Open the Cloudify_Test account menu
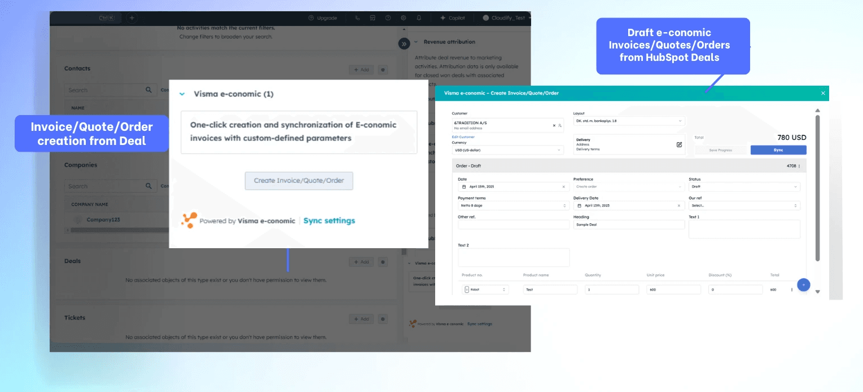This screenshot has width=863, height=392. click(x=507, y=18)
